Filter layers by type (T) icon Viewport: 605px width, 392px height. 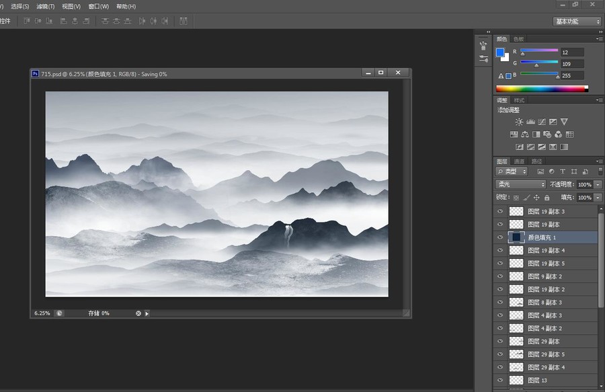[563, 171]
